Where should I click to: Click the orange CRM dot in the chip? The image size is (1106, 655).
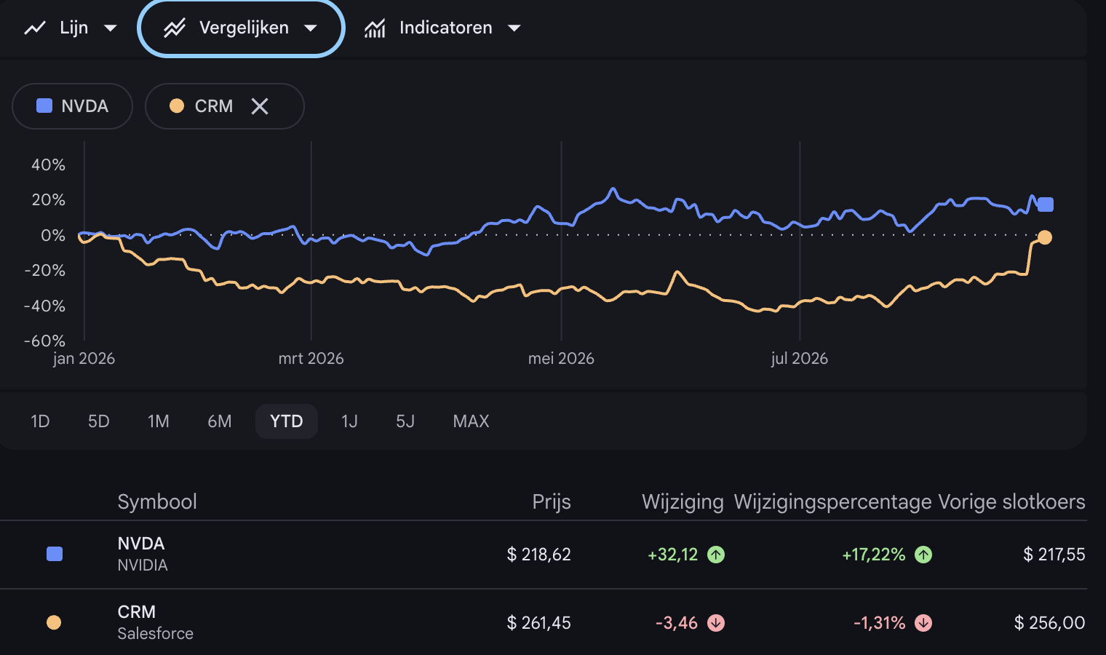coord(177,106)
